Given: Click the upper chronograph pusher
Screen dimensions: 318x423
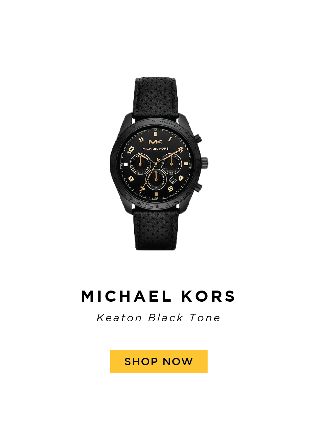Looking at the screenshot, I should click(198, 138).
